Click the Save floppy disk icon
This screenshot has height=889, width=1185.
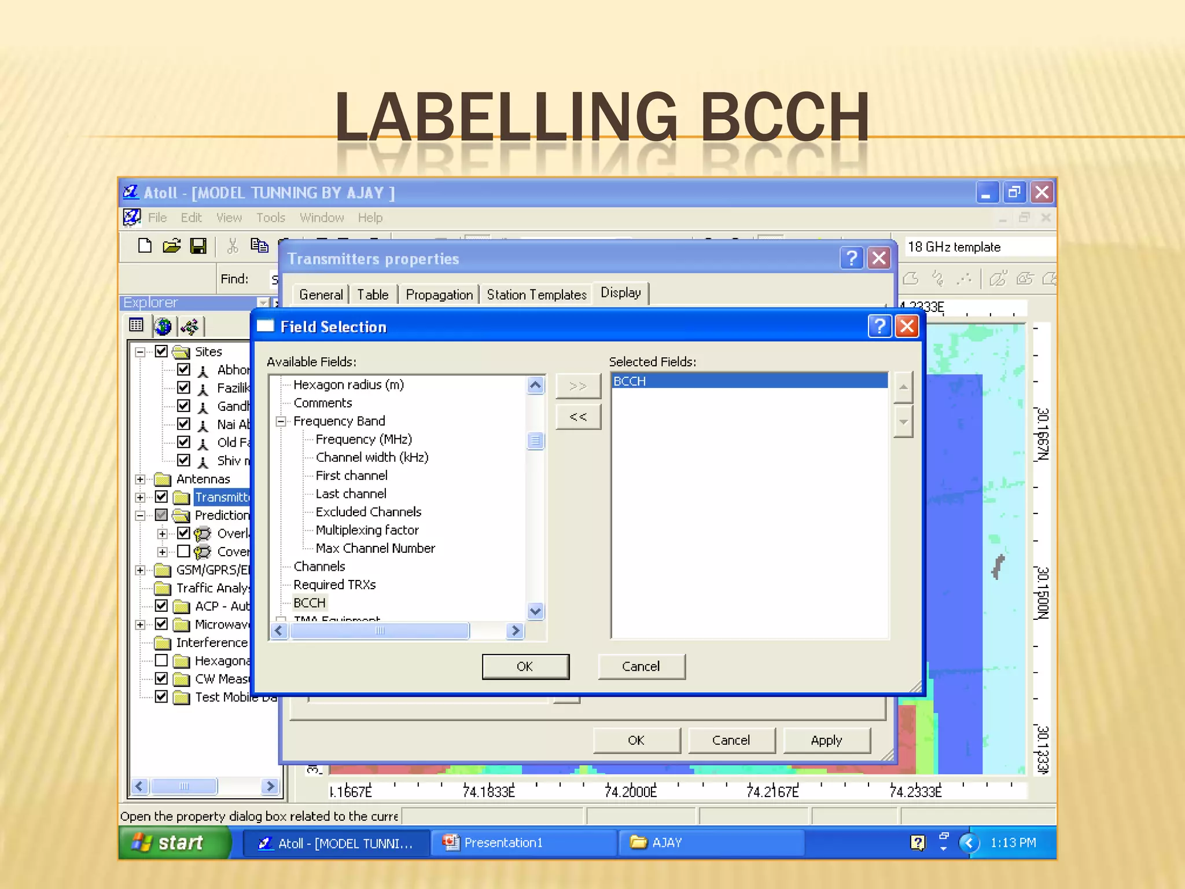(198, 246)
